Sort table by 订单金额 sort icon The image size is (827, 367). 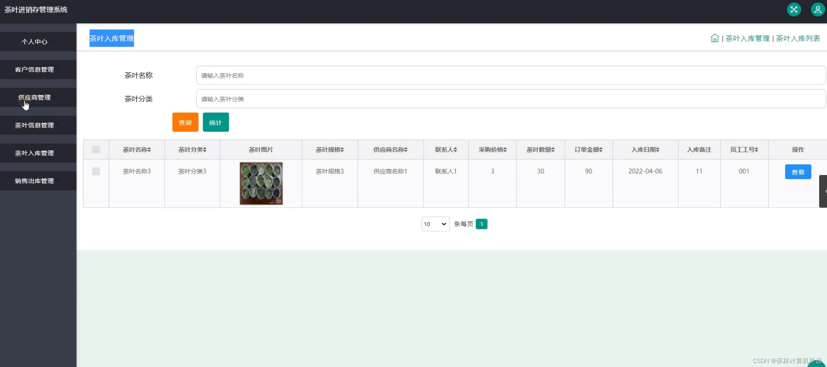point(601,150)
